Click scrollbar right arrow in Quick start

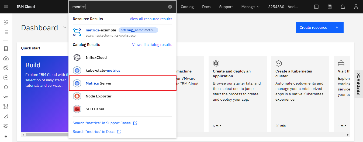coord(348,134)
